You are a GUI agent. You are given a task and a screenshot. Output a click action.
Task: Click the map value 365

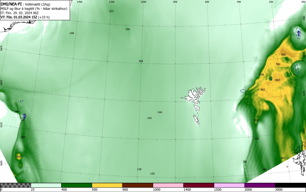pos(257,139)
